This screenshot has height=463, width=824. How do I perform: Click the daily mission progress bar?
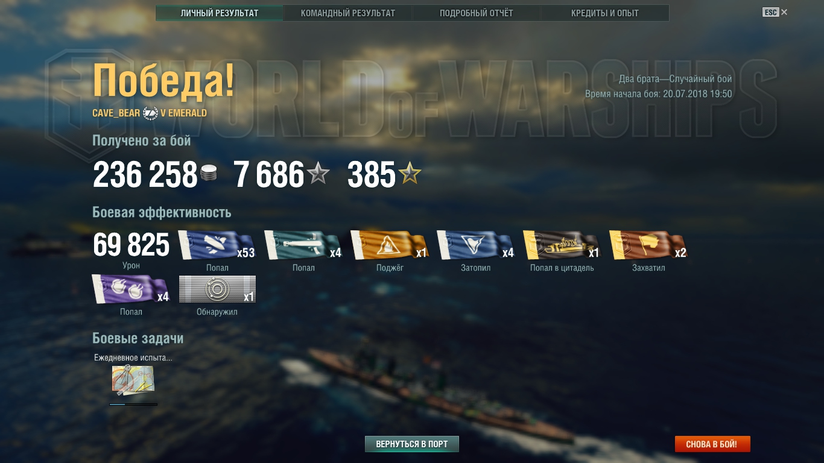tap(133, 405)
